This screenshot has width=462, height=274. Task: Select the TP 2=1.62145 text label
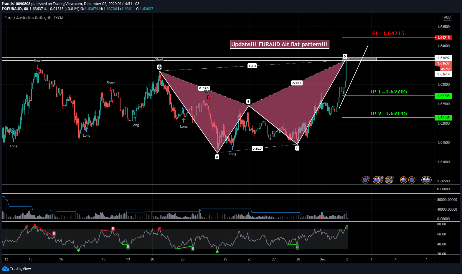388,113
